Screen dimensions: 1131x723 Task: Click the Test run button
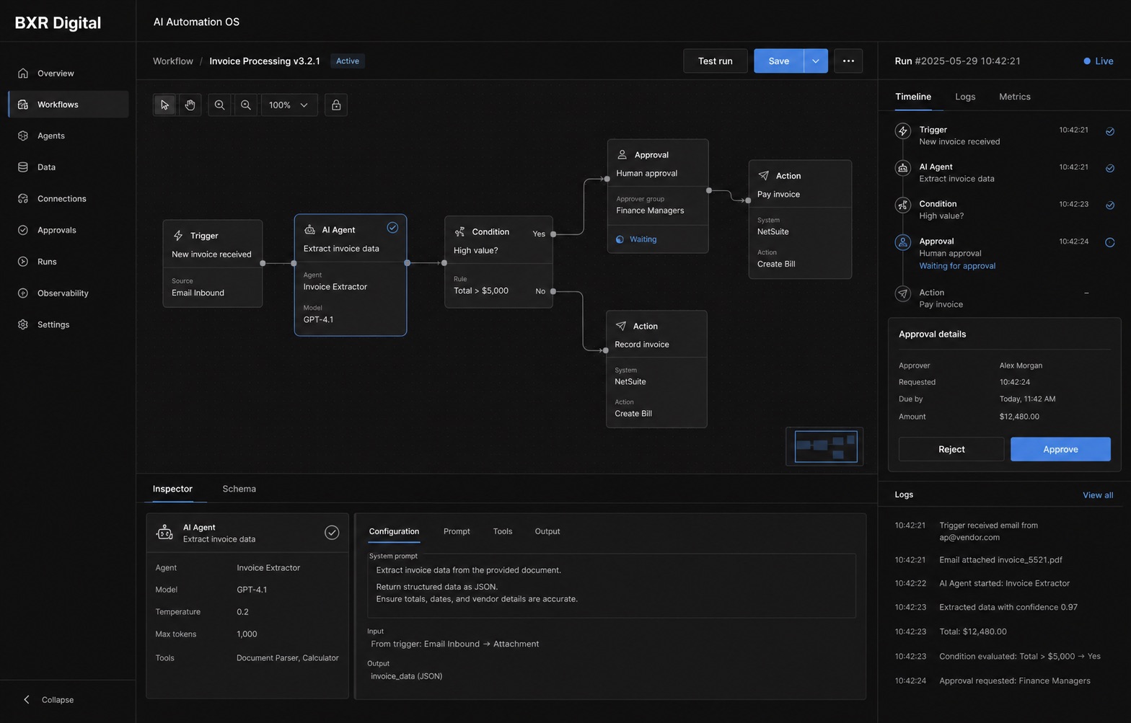716,61
